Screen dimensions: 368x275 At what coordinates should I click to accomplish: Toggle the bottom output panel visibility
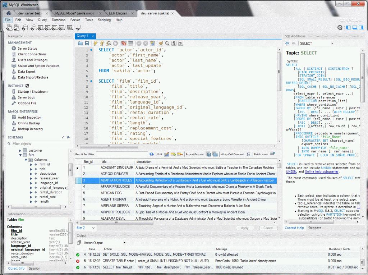point(355,28)
